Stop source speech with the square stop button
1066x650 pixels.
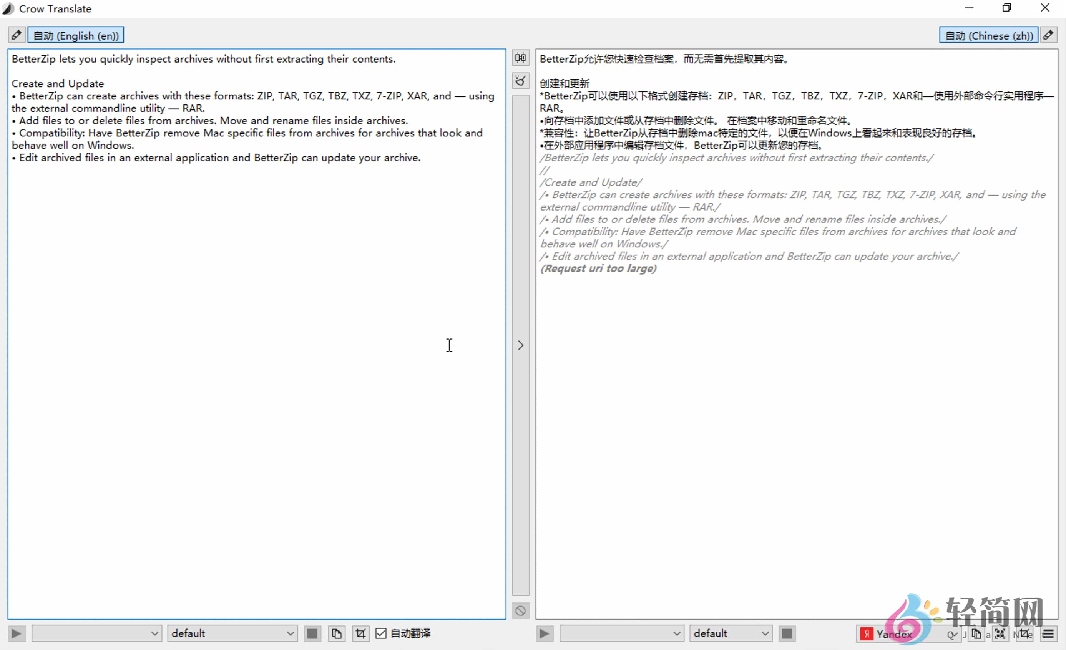312,633
